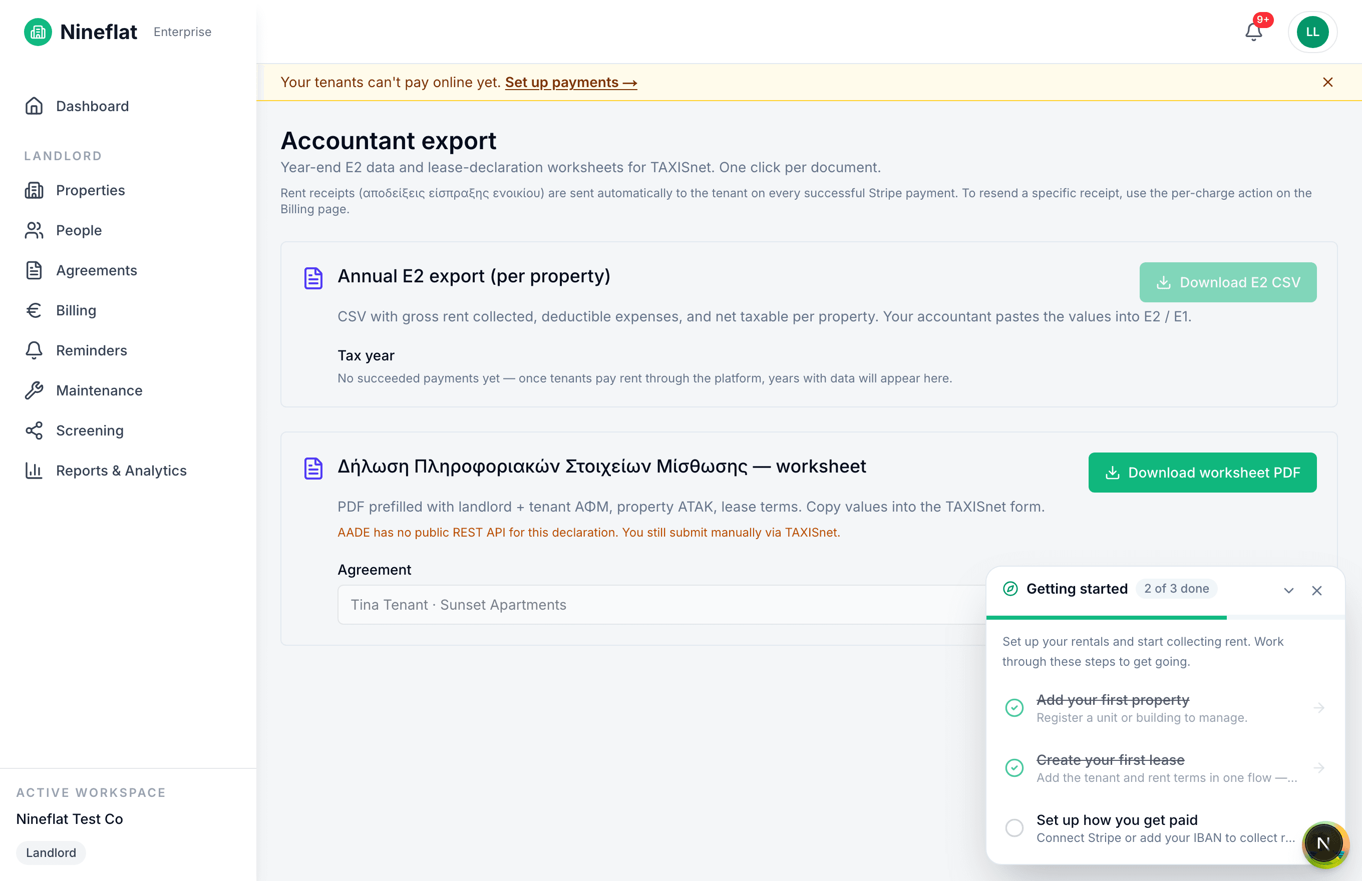
Task: Click the Reports bar chart icon
Action: click(35, 471)
